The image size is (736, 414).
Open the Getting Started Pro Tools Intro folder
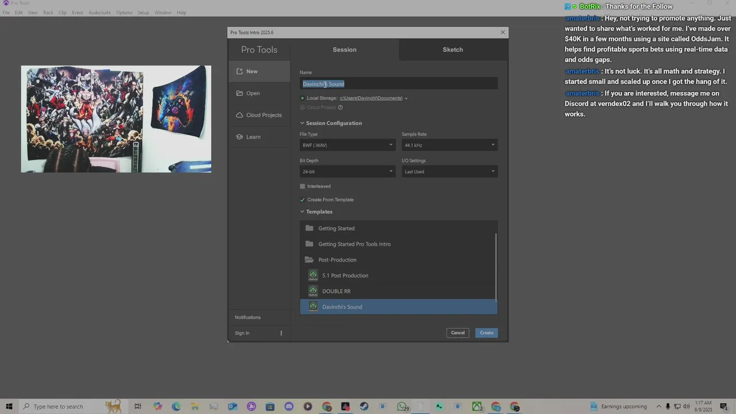397,244
